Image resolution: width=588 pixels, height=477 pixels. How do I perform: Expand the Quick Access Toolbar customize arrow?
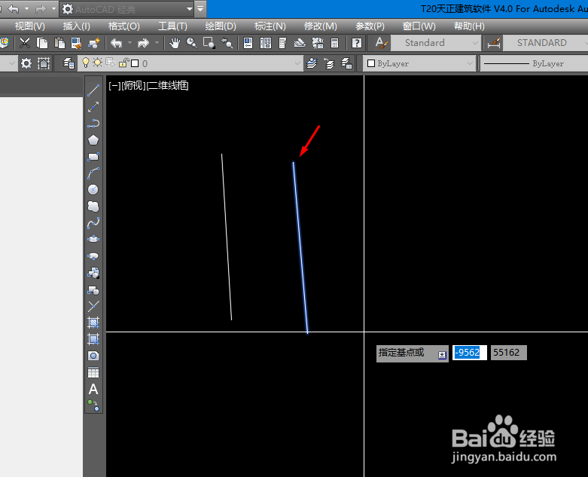200,8
